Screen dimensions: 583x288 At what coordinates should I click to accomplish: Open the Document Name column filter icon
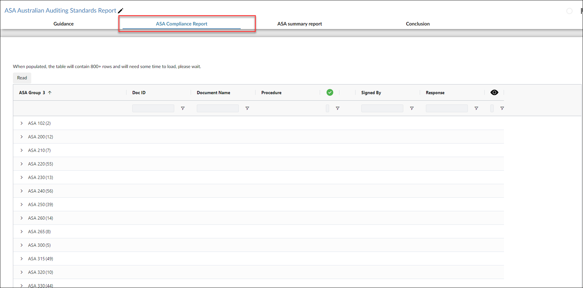coord(247,108)
